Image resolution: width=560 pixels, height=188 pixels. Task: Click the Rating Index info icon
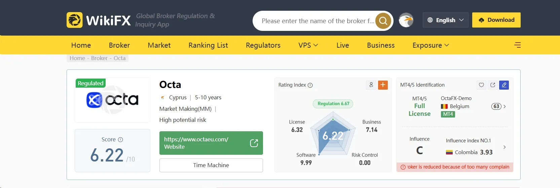(310, 85)
